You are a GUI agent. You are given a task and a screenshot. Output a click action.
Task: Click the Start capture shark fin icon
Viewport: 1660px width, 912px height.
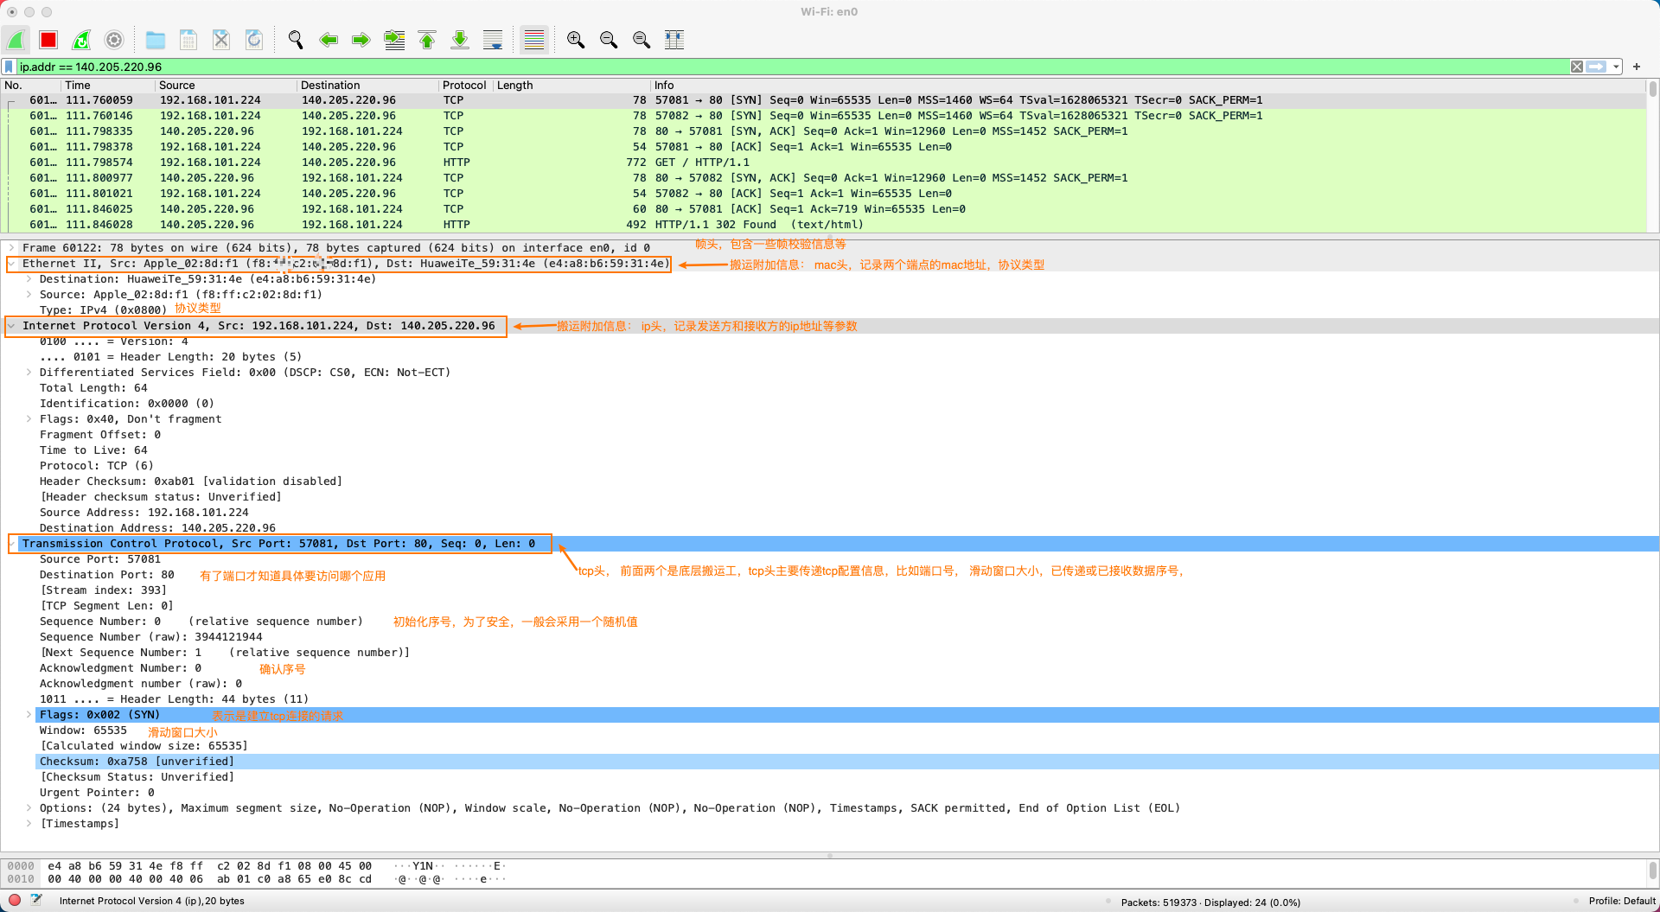click(16, 40)
